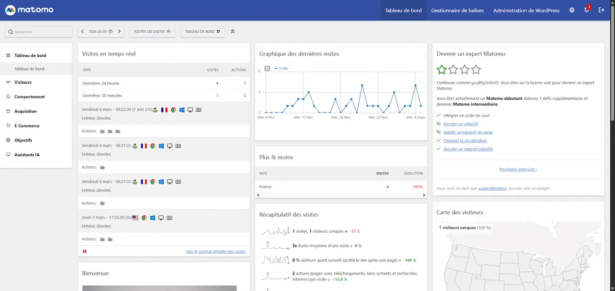Viewport: 615px width, 291px height.
Task: Click the Windows icon in the first visit row
Action: [x=181, y=110]
